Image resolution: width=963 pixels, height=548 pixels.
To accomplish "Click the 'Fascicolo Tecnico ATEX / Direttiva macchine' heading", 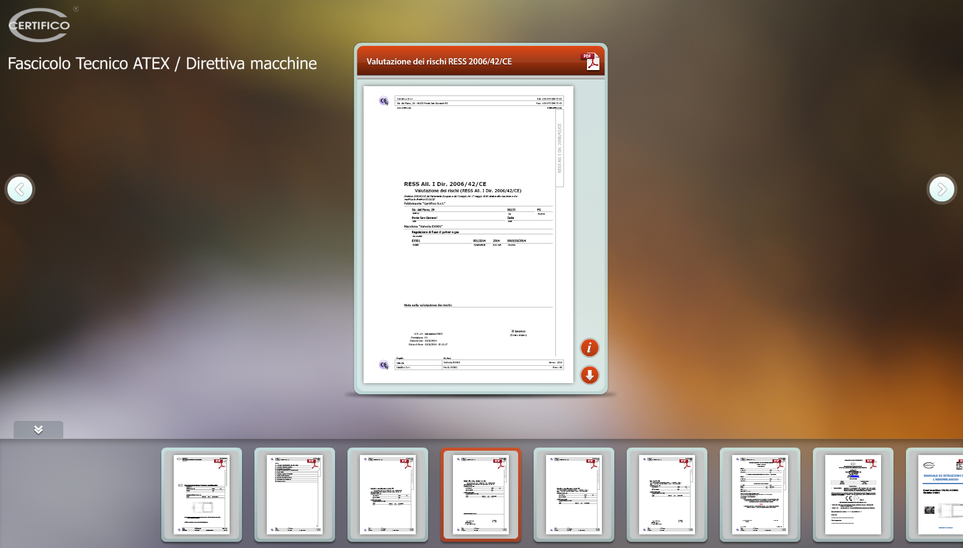I will (162, 63).
